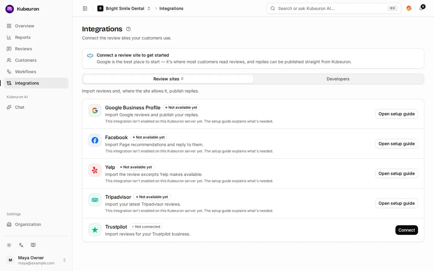
Task: Open Workflows in the sidebar
Action: click(x=36, y=72)
